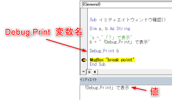
Task: Click the breakpoint arrow icon in margin
Action: point(84,60)
